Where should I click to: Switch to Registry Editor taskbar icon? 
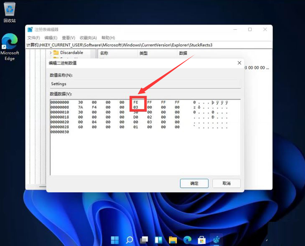tap(216, 240)
